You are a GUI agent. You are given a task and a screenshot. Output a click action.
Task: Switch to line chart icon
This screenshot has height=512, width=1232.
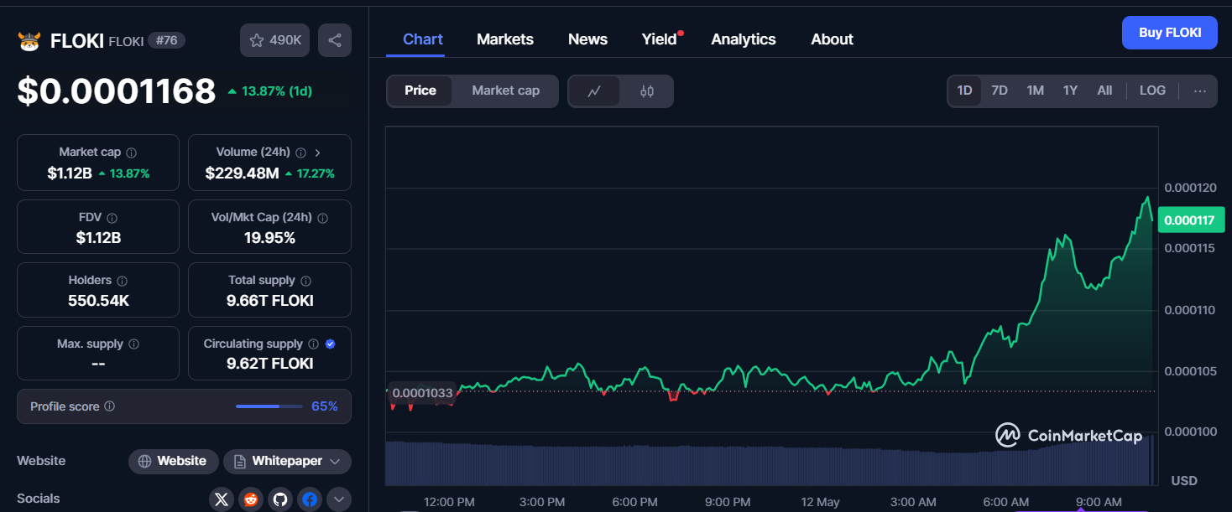tap(594, 91)
